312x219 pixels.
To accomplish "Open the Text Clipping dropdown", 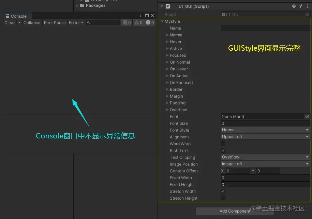I will [265, 157].
